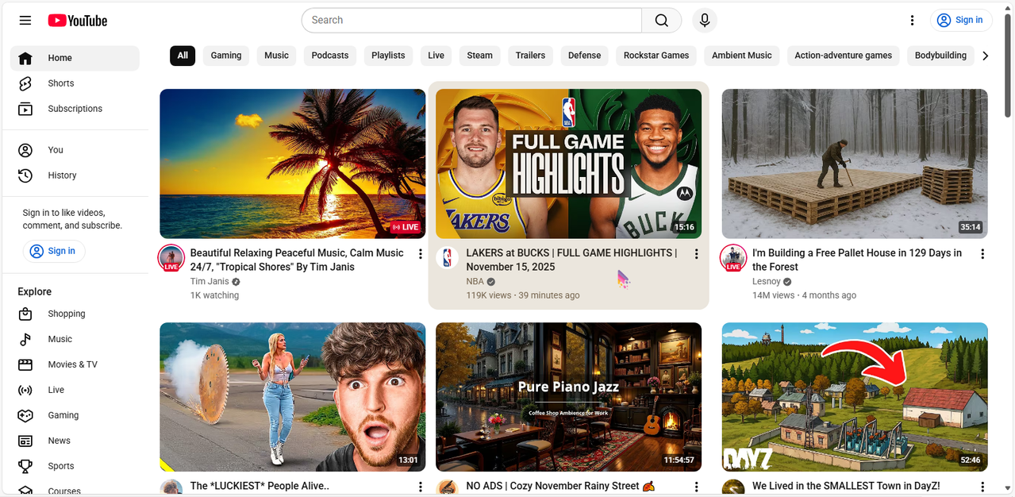Select the Playlists filter chip

[388, 56]
